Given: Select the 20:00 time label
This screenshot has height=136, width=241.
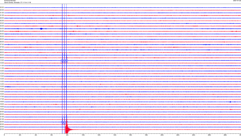Looking at the screenshot, I should coord(2,112).
